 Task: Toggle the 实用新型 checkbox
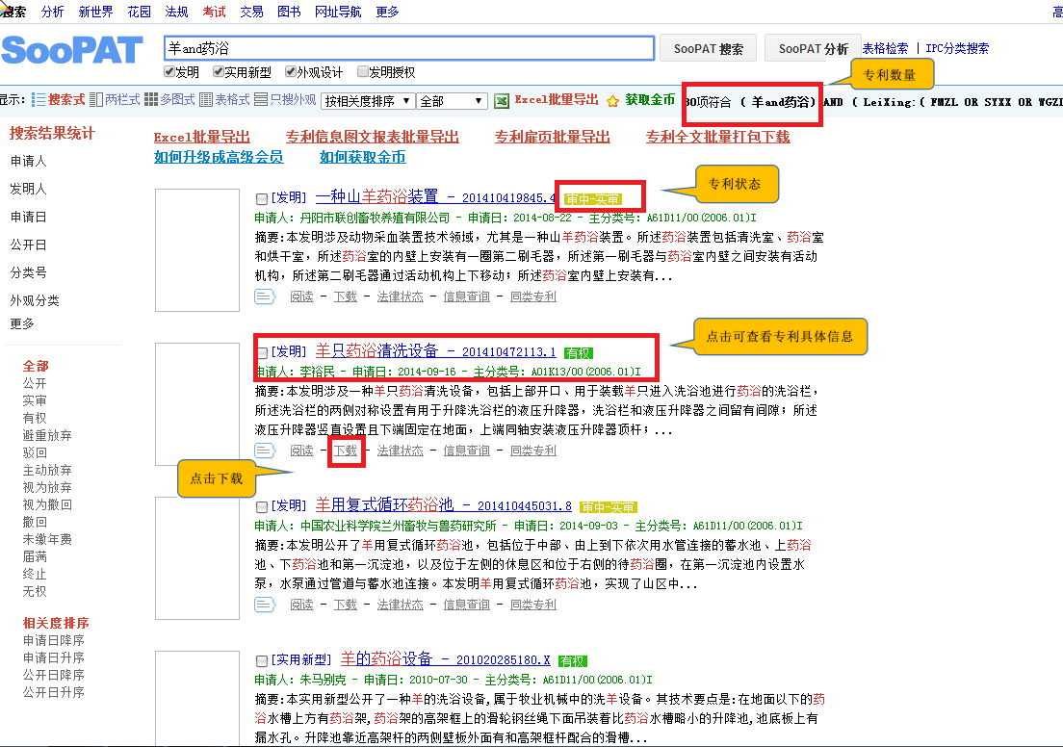tap(219, 72)
